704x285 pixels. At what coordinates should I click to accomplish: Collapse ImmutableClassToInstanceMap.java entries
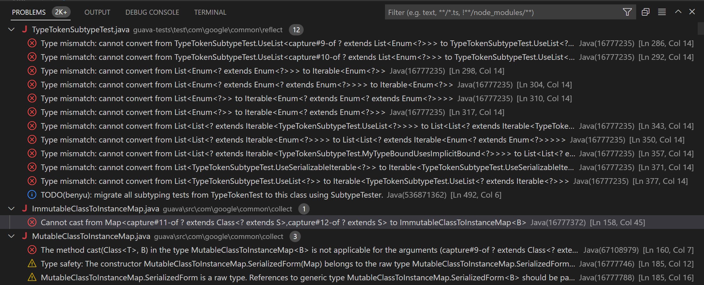point(11,209)
